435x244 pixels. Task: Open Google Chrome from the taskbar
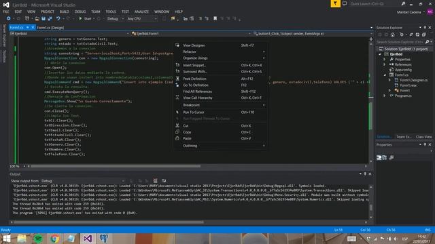coord(54,239)
